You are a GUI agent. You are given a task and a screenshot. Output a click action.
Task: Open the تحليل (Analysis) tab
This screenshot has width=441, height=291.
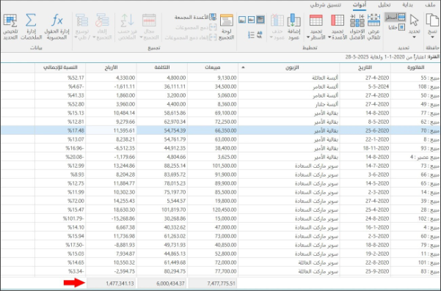tap(384, 5)
